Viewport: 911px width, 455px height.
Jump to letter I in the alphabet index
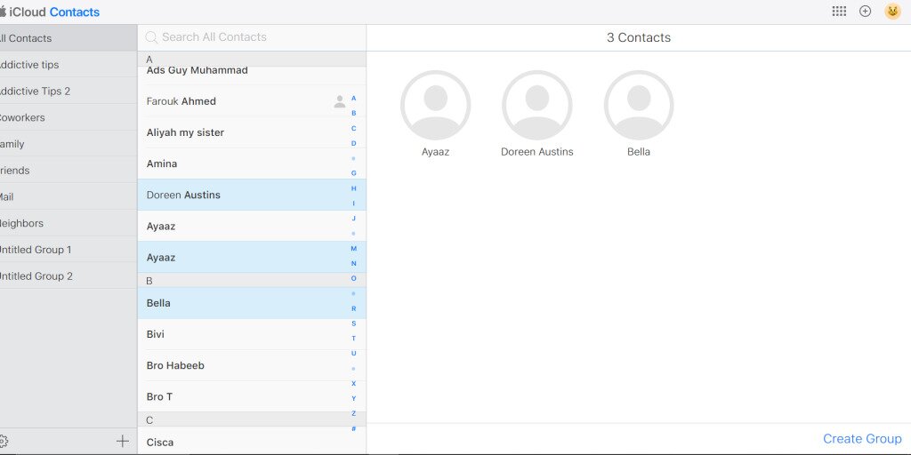[354, 204]
